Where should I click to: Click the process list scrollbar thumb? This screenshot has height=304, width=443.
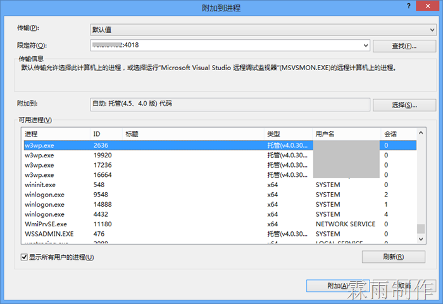(421, 229)
